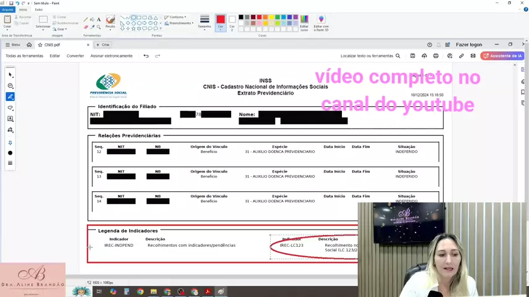This screenshot has height=297, width=529.
Task: Select the Text tool (A) in Paint
Action: (x=98, y=20)
